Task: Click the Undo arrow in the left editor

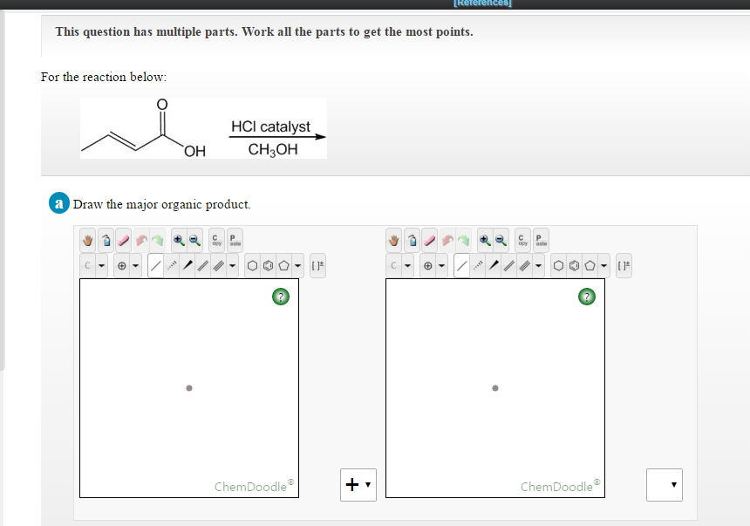Action: coord(141,240)
